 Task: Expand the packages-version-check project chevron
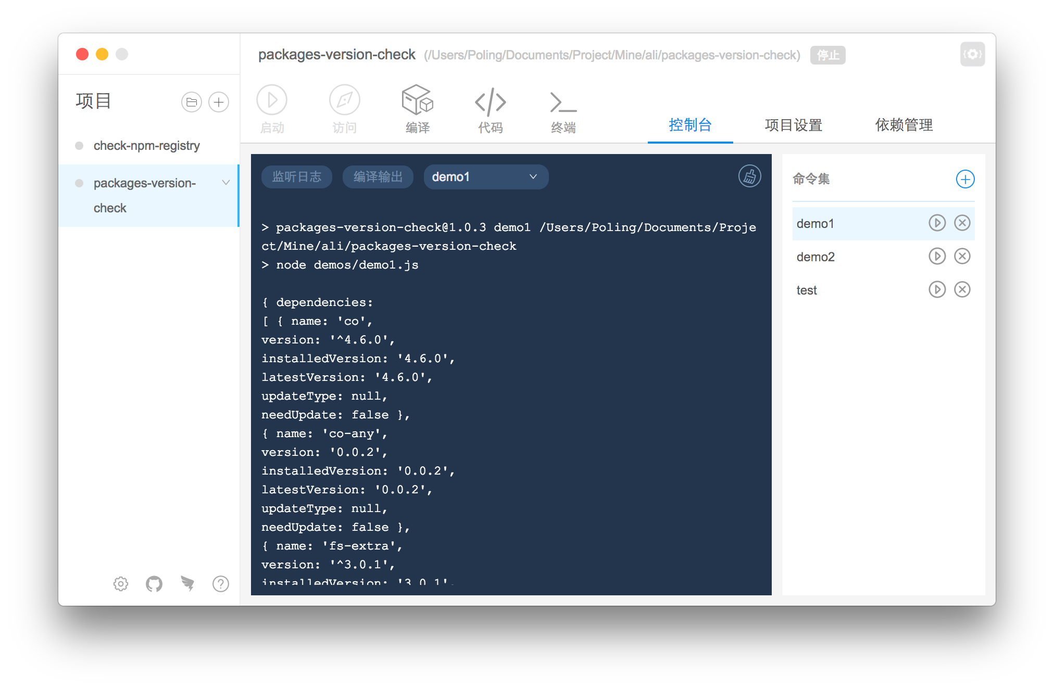(x=226, y=183)
